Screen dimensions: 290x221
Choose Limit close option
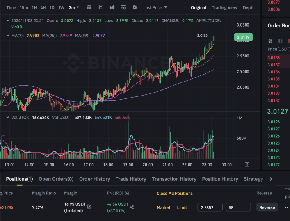182,207
